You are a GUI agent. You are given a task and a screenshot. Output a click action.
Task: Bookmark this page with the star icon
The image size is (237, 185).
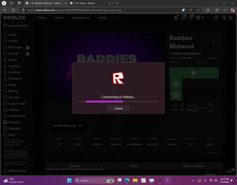pos(198,10)
